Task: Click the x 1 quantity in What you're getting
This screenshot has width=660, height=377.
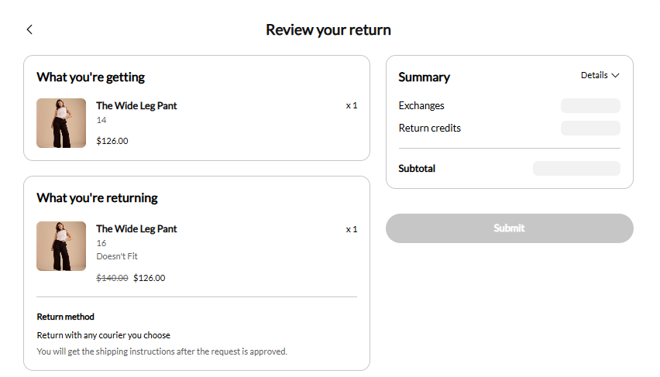Action: (x=352, y=105)
